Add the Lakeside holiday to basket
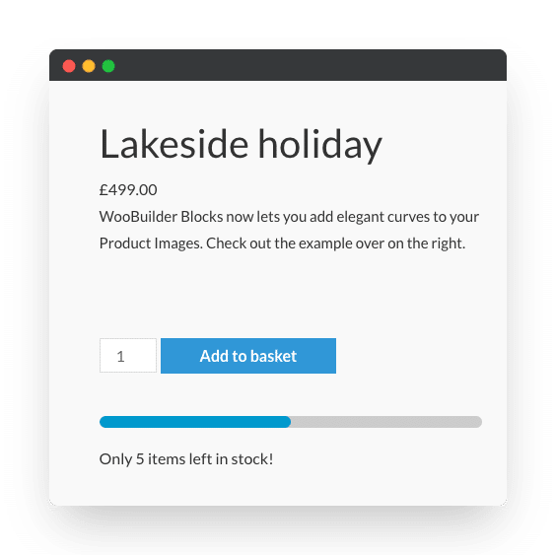Viewport: 556px width, 555px height. pos(248,356)
